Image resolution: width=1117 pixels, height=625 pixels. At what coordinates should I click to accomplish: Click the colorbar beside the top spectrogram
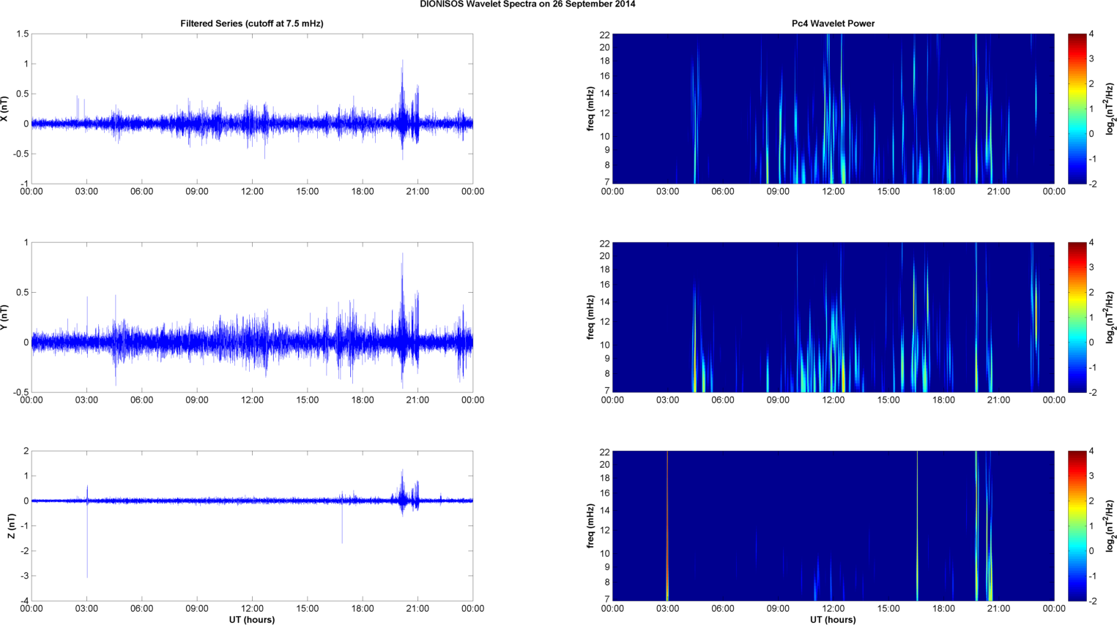point(1077,109)
